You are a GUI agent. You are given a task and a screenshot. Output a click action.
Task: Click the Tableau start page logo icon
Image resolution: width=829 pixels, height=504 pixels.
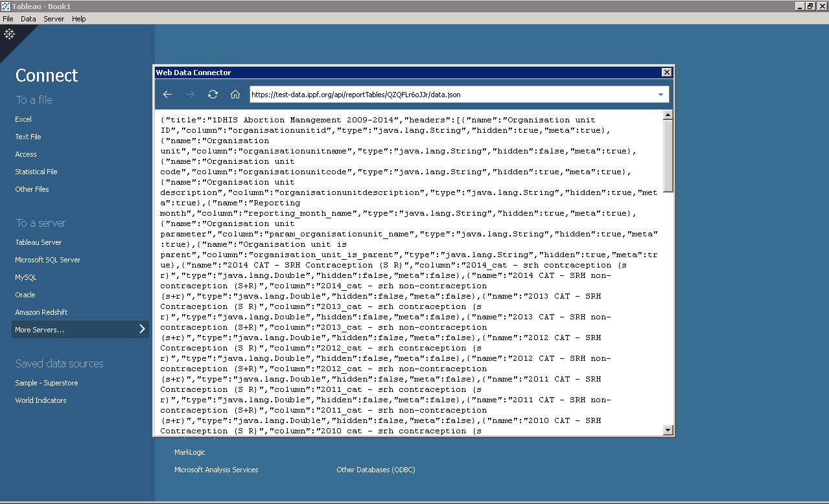pos(9,34)
